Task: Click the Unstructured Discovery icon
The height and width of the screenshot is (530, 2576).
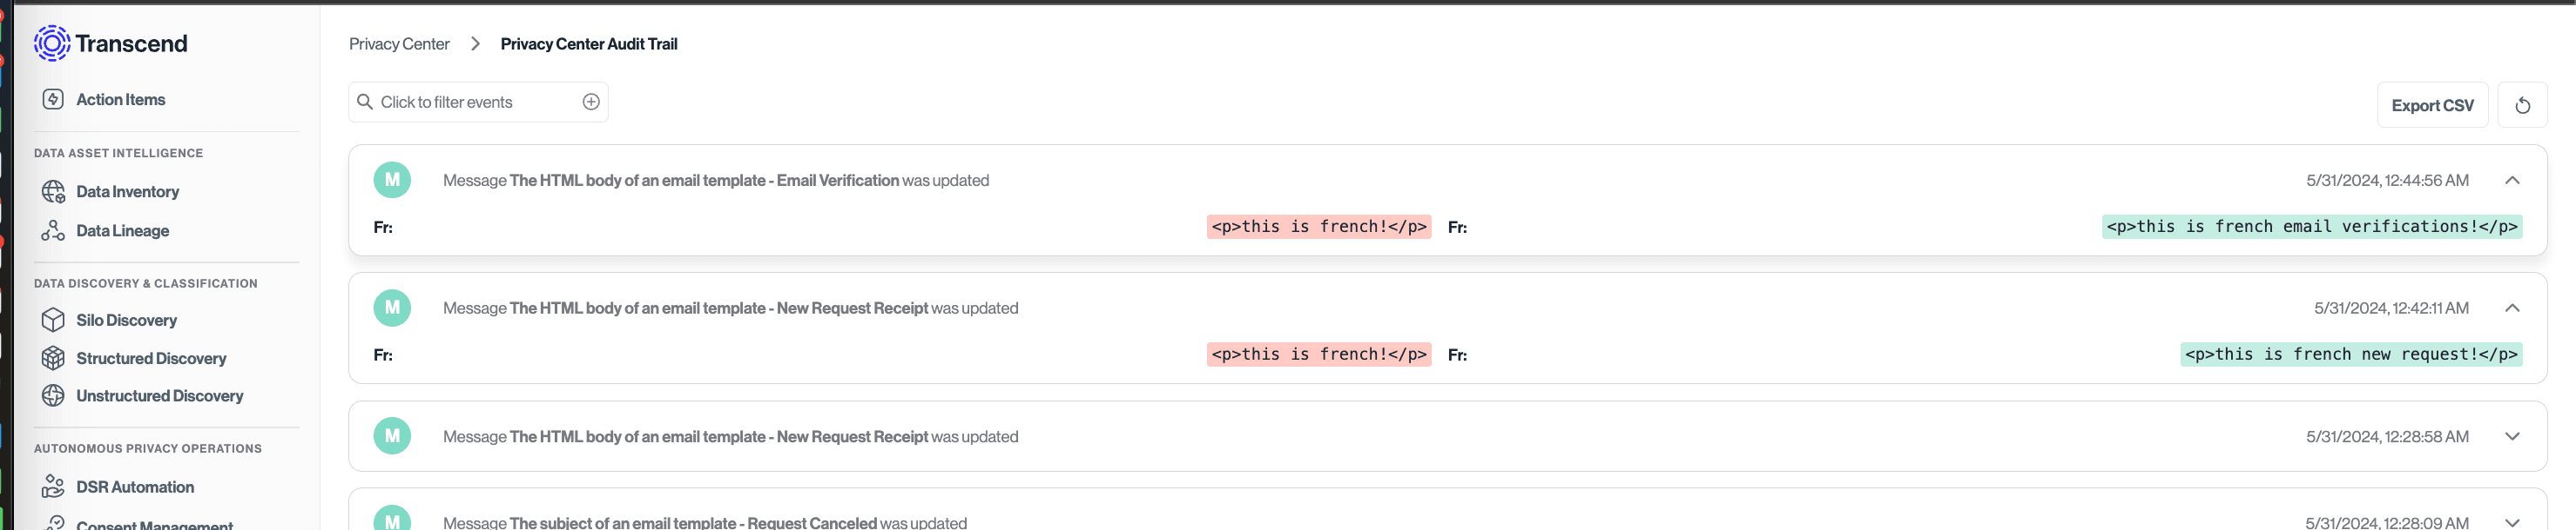Action: [53, 395]
